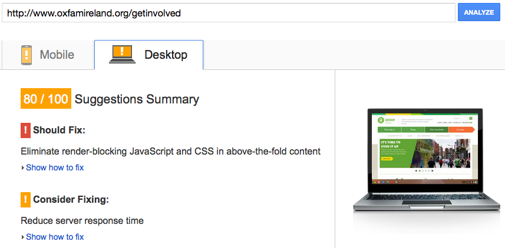Click the 'Eliminate render-blocking JavaScript' text
The width and height of the screenshot is (505, 248).
[170, 151]
